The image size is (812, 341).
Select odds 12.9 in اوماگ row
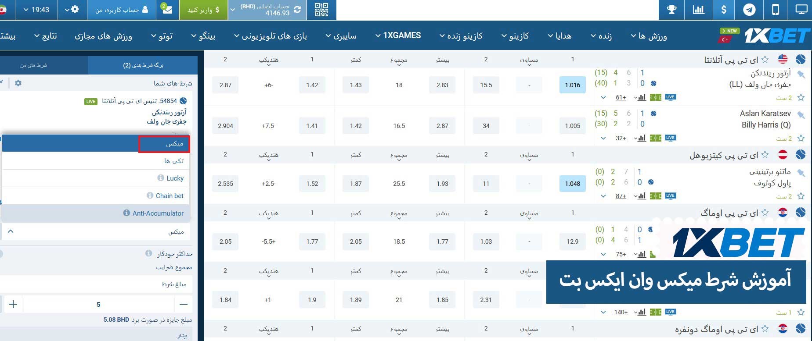(572, 242)
